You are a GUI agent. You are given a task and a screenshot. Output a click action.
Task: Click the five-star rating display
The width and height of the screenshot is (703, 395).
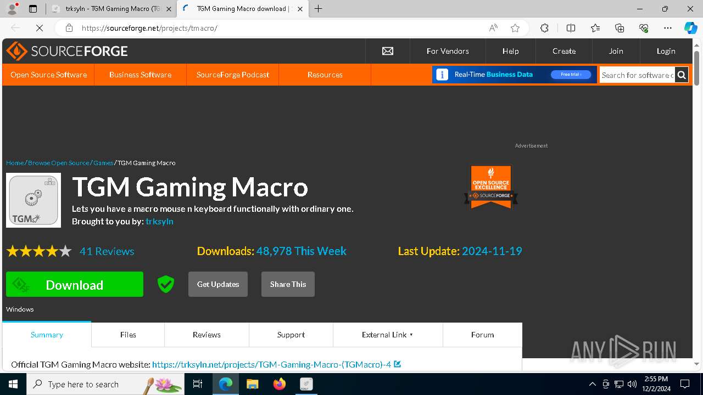point(39,251)
